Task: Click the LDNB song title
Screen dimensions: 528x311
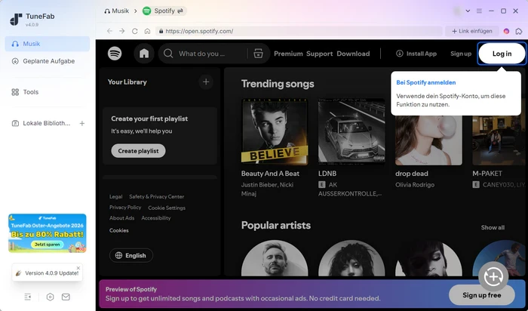Action: point(327,174)
